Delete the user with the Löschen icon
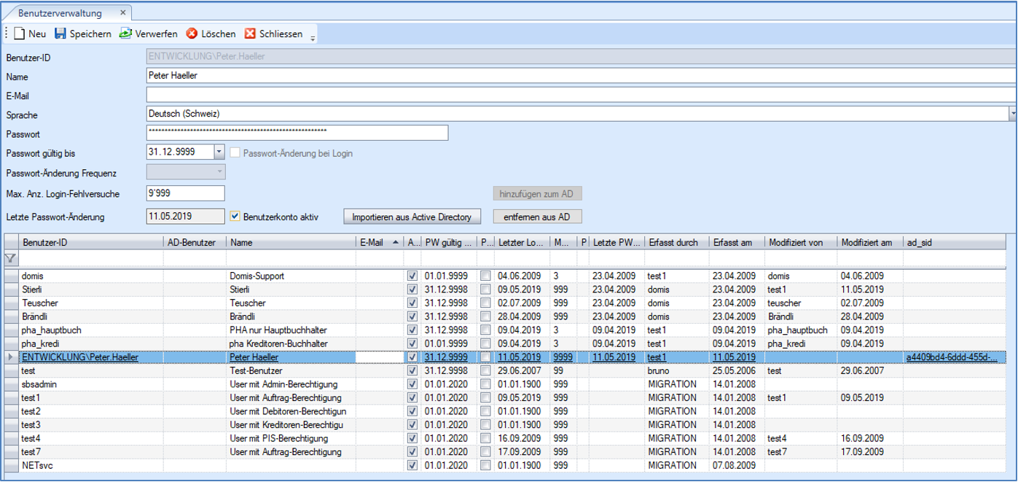 click(192, 34)
